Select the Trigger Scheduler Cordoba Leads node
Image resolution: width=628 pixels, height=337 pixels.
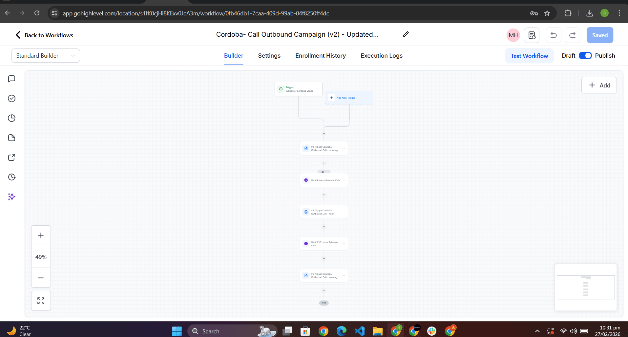(299, 89)
